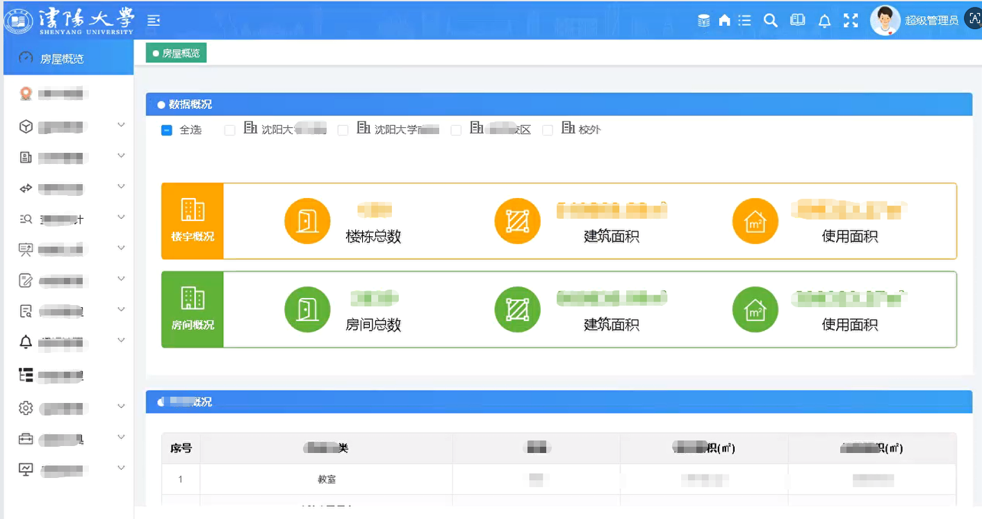Viewport: 982px width, 519px height.
Task: Check the first 沈阳大学 campus checkbox
Action: pyautogui.click(x=230, y=130)
